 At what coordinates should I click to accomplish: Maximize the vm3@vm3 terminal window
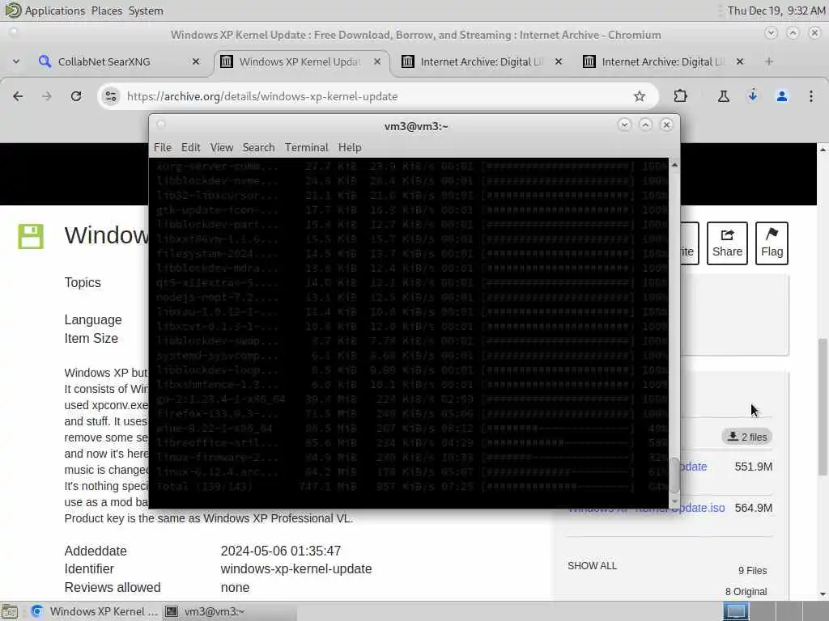(x=645, y=125)
